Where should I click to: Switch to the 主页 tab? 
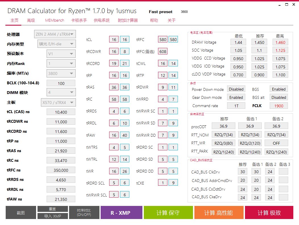tap(14, 21)
